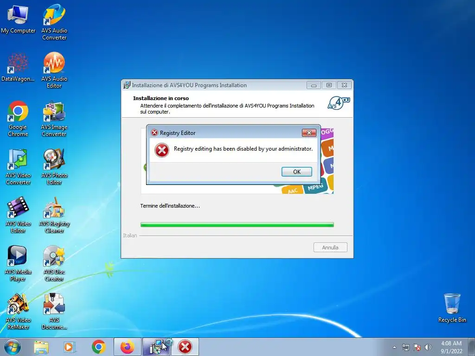Launch AVS Audio Converter shortcut

click(x=54, y=22)
